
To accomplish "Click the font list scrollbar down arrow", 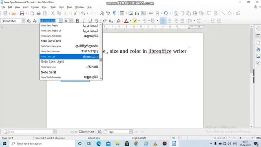I will click(101, 78).
